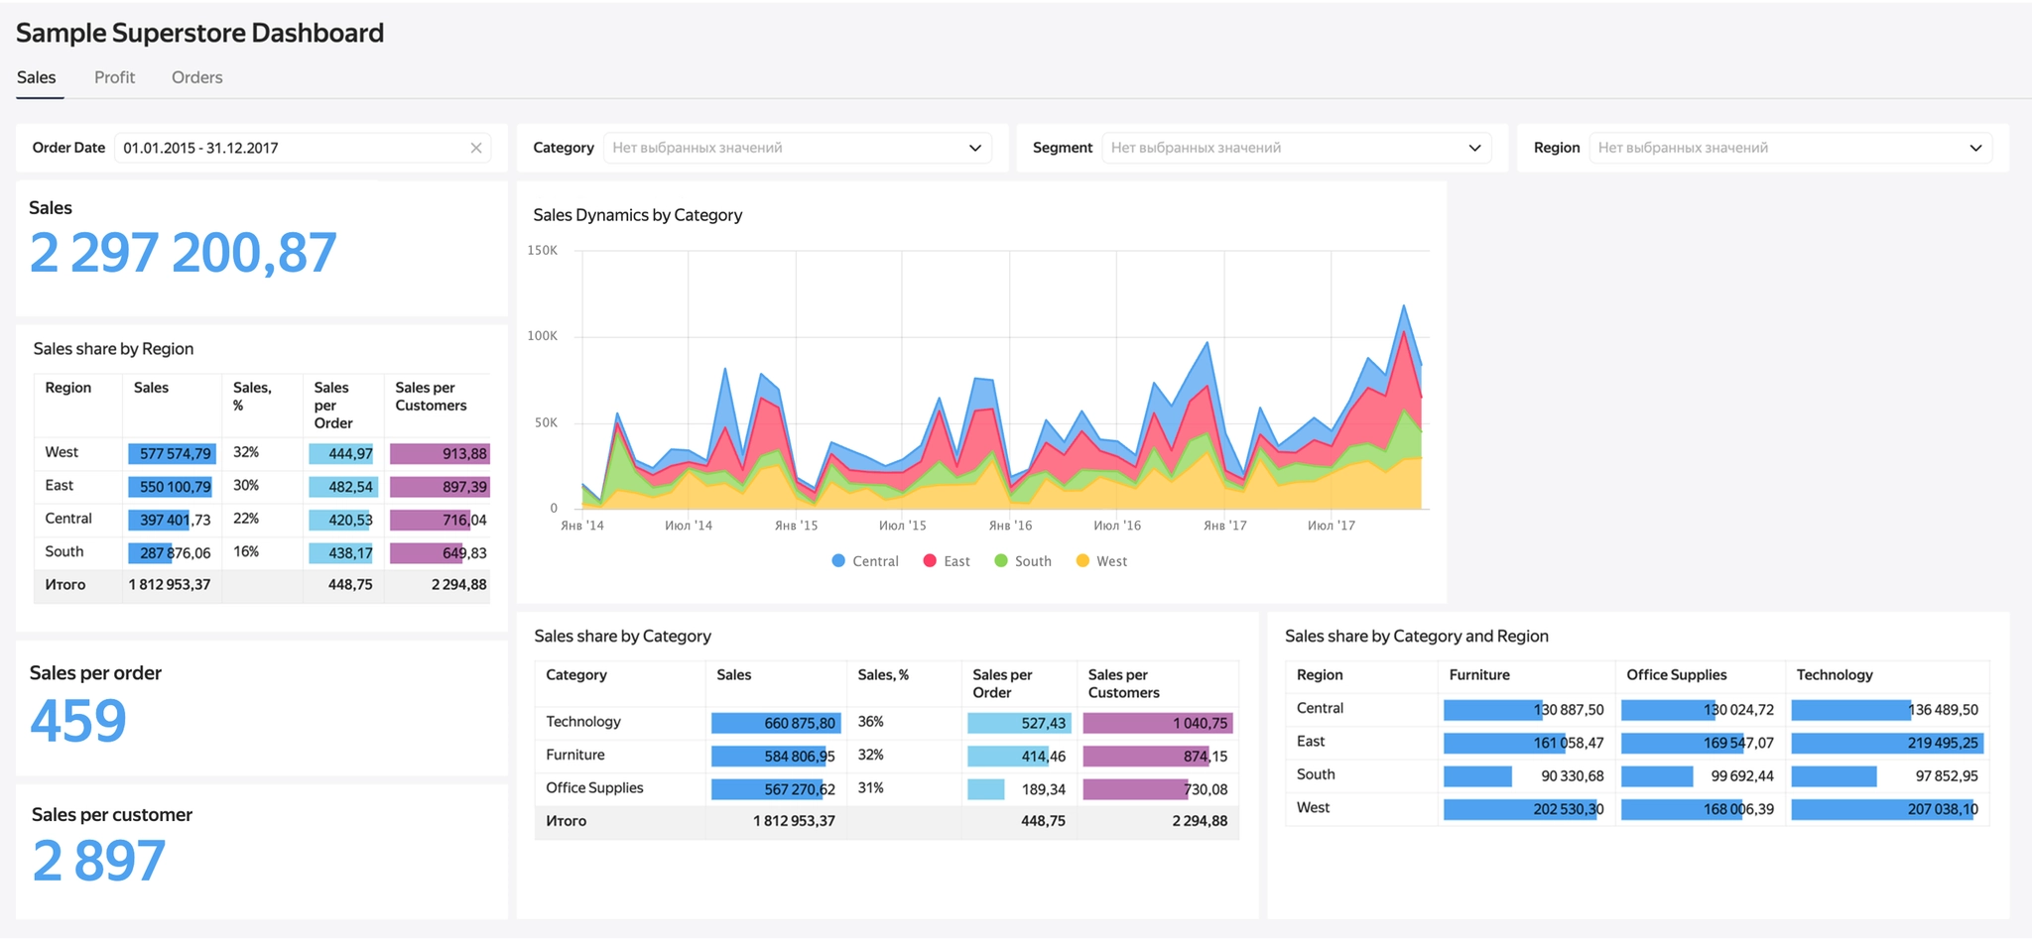The width and height of the screenshot is (2032, 941).
Task: Sort category table by Sales per Order header
Action: pyautogui.click(x=1002, y=683)
